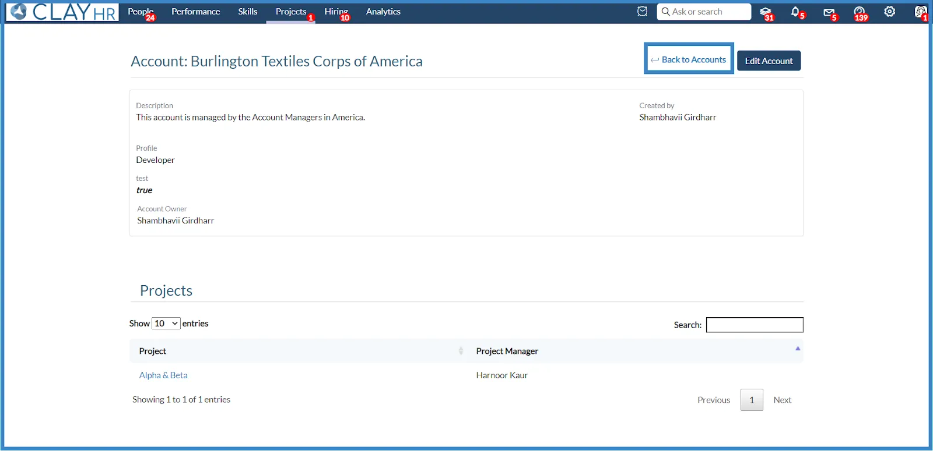Click the Edit Account button
This screenshot has width=933, height=451.
pyautogui.click(x=769, y=61)
